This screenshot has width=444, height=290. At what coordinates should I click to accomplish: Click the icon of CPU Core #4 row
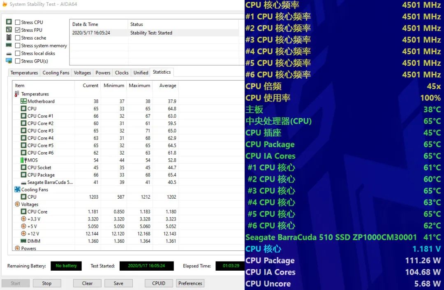[23, 138]
